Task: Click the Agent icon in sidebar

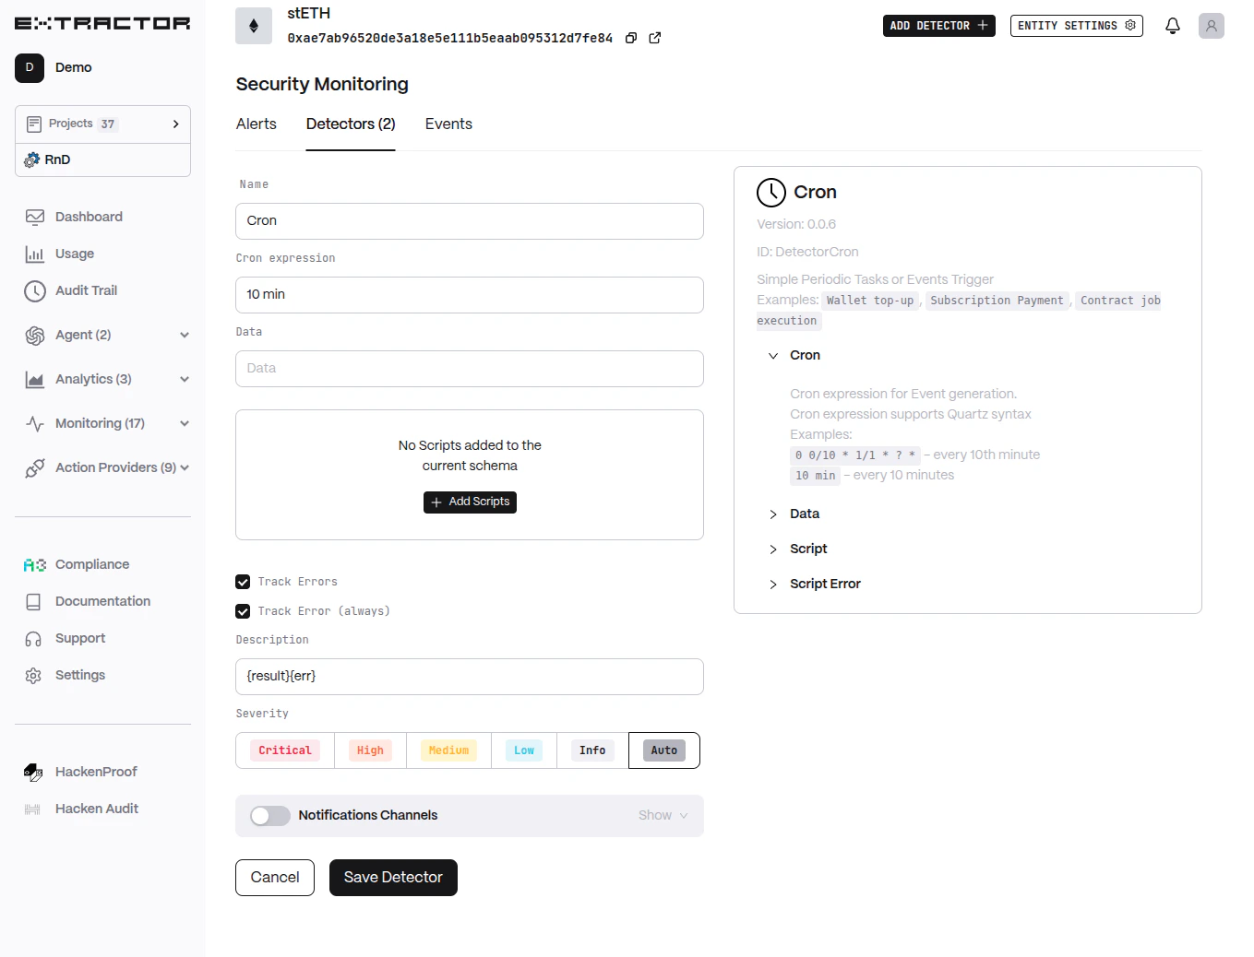Action: (x=35, y=336)
